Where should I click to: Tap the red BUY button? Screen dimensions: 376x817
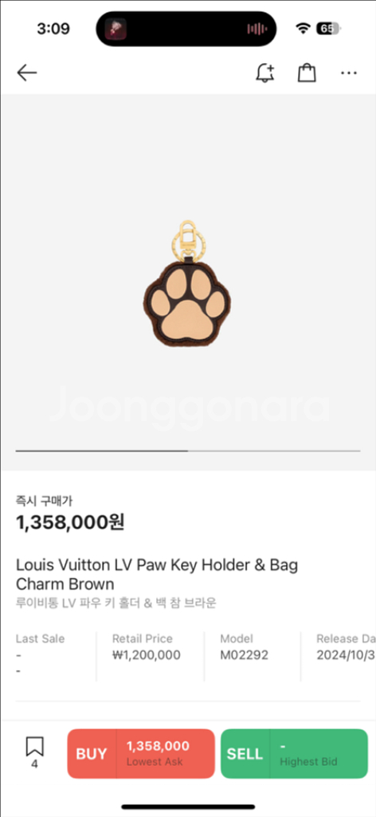[92, 754]
